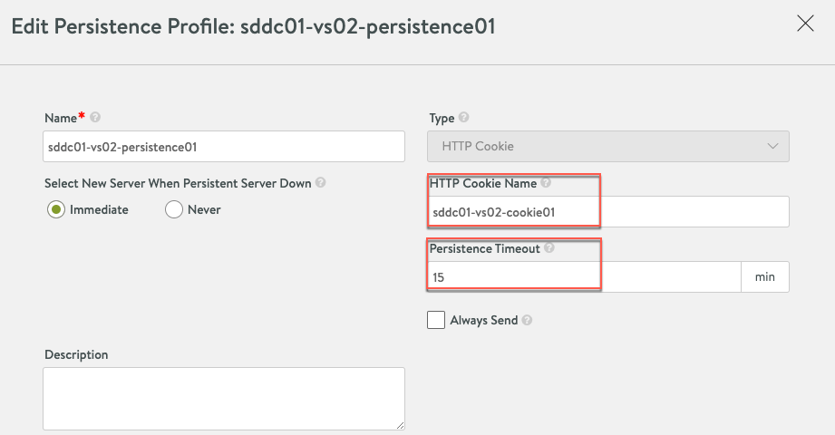Click the Name field containing sddc01-vs02-persistence01
Screen dimensions: 835x435
223,146
